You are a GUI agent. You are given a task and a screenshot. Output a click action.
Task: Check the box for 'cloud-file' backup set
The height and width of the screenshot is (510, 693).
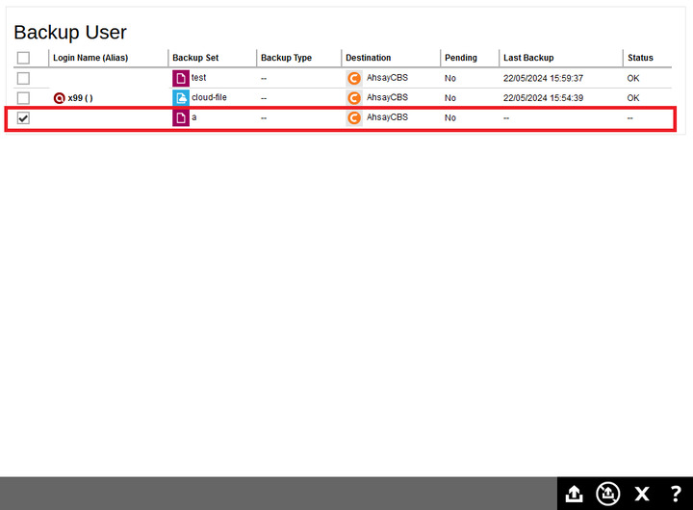click(24, 98)
